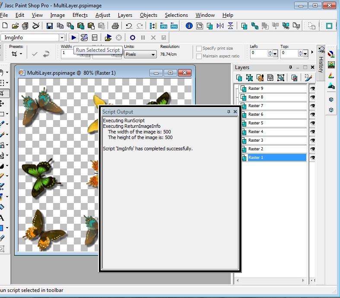Open the Effects menu

[80, 15]
